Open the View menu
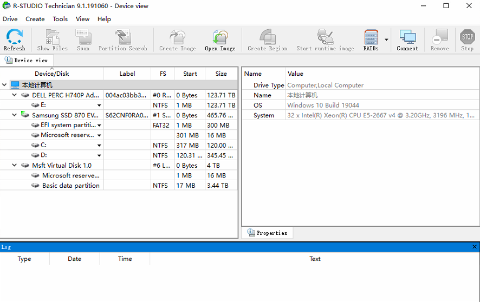This screenshot has height=302, width=480. pos(83,19)
